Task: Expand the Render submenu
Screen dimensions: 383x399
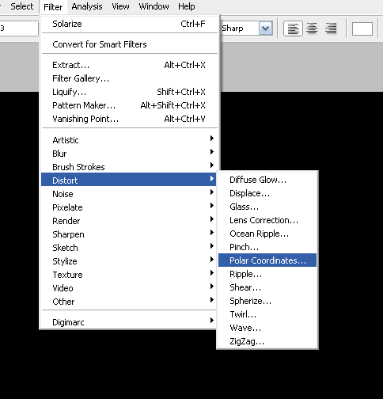Action: click(129, 221)
